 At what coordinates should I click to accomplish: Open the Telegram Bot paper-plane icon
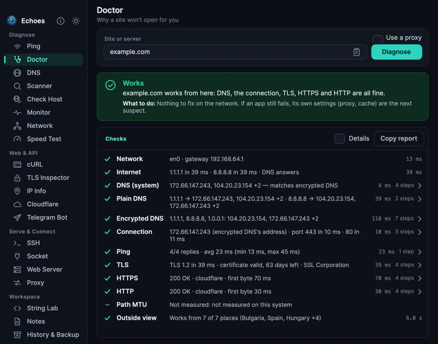(x=17, y=217)
